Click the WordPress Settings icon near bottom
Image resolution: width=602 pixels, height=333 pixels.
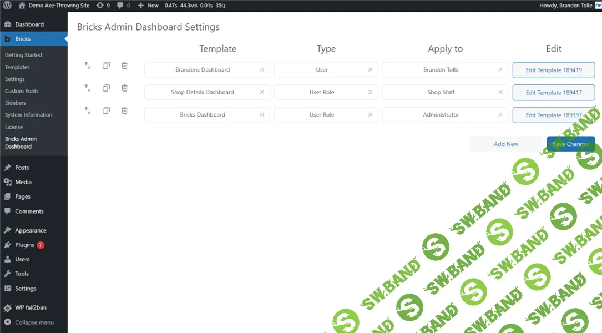[x=7, y=289]
